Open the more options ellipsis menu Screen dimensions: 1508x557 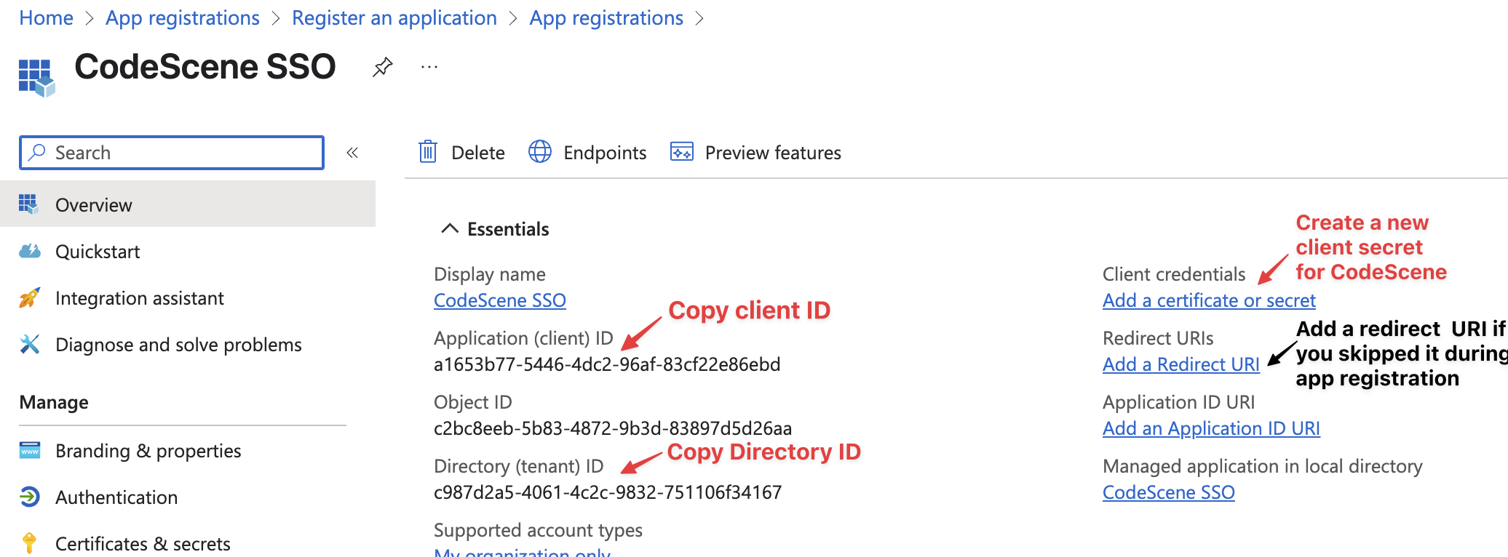pos(429,67)
